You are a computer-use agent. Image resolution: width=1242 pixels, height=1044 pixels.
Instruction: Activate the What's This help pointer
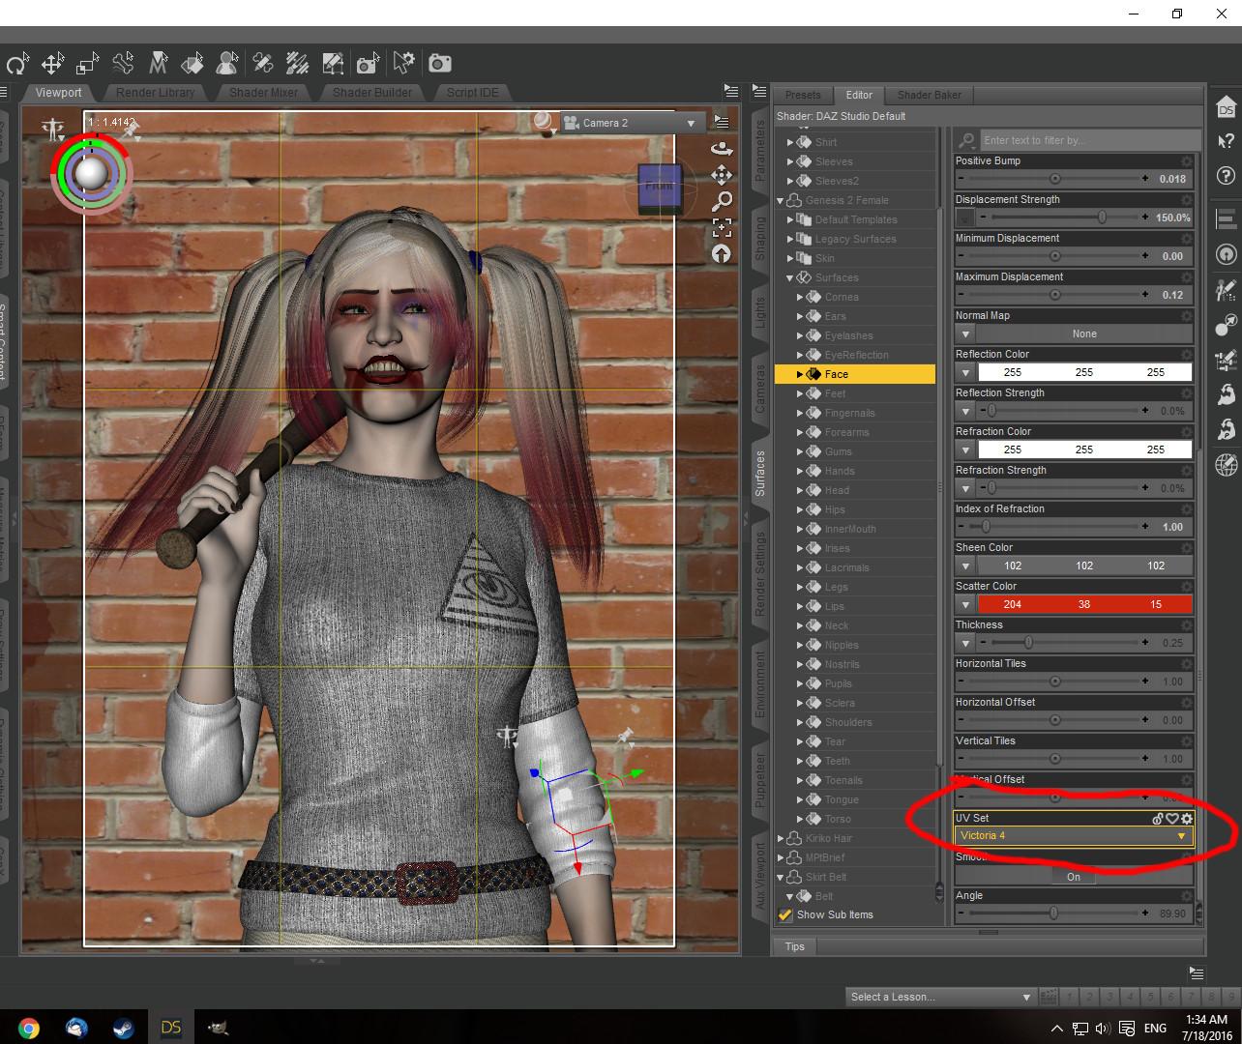(1226, 141)
